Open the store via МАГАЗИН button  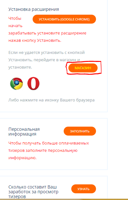pos(83,68)
